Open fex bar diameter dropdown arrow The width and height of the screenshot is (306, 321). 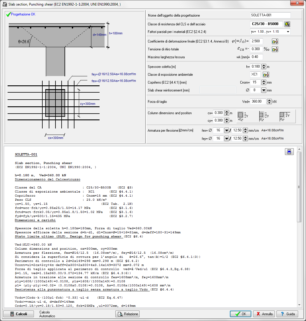pyautogui.click(x=227, y=130)
